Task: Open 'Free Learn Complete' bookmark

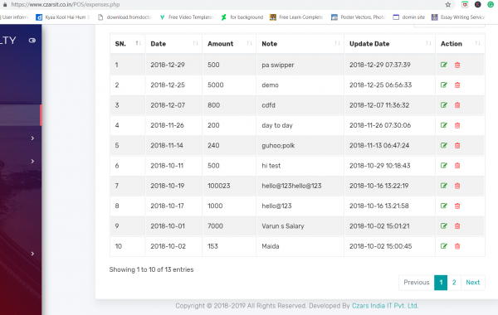Action: pyautogui.click(x=296, y=17)
